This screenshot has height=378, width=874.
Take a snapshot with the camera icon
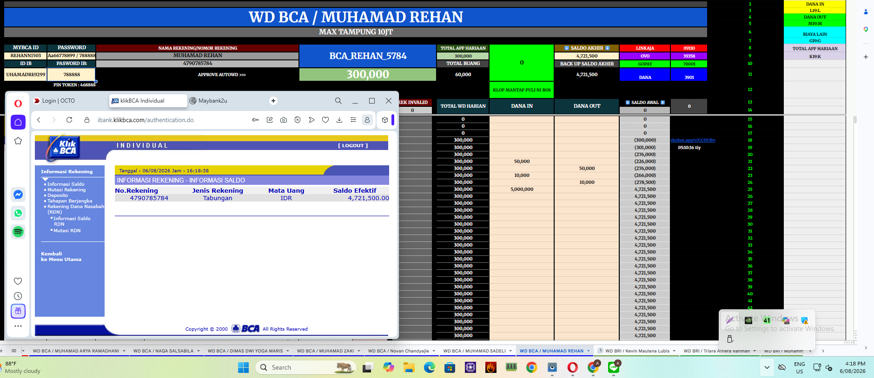[x=284, y=120]
